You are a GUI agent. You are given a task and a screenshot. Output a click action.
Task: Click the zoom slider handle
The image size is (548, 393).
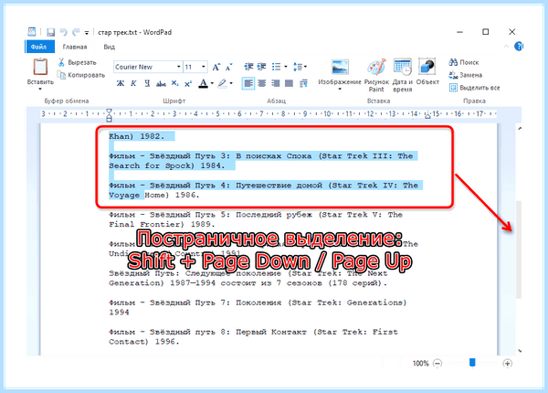(472, 363)
